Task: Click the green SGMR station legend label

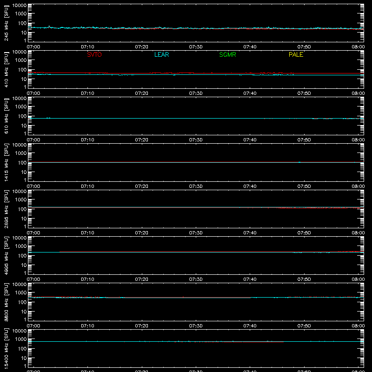Action: 227,54
